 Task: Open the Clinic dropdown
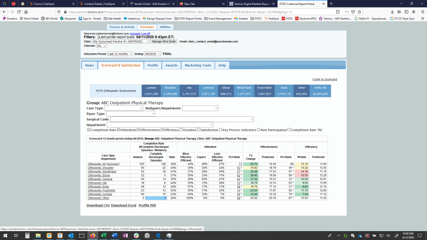coord(121,42)
